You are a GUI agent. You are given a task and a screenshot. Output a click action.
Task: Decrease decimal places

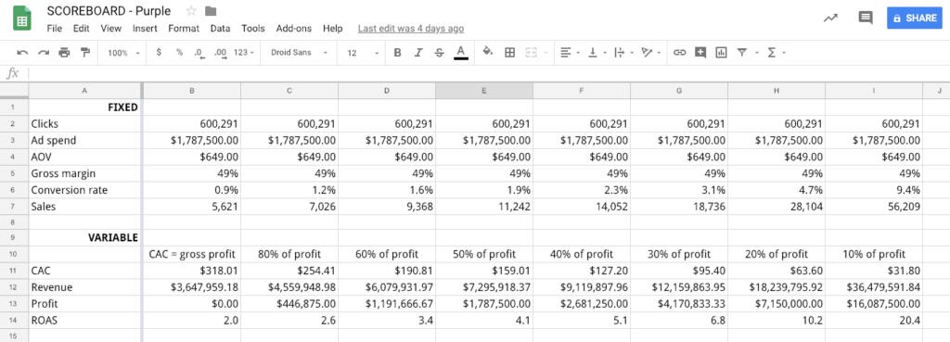click(199, 53)
